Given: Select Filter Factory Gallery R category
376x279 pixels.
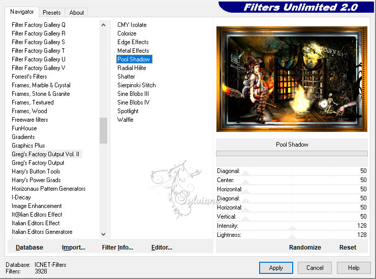Looking at the screenshot, I should [x=39, y=33].
